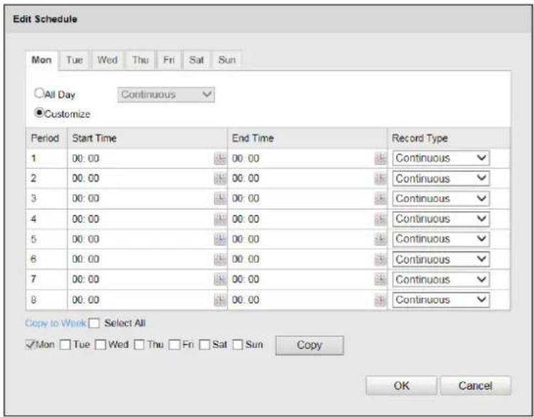
Task: Switch to the Tue tab
Action: pyautogui.click(x=74, y=60)
